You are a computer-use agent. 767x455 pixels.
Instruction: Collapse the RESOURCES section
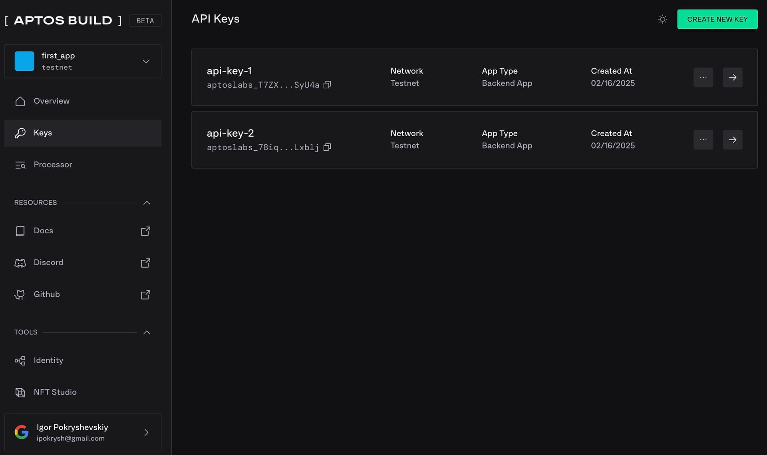[147, 203]
